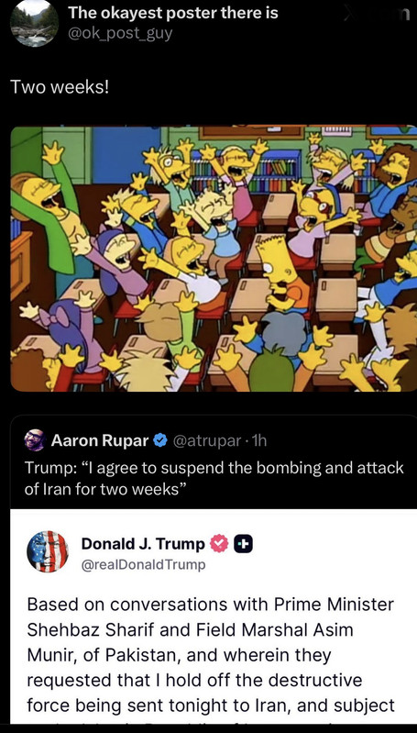Open quoted tweet text about suspending bombing

[x=214, y=479]
